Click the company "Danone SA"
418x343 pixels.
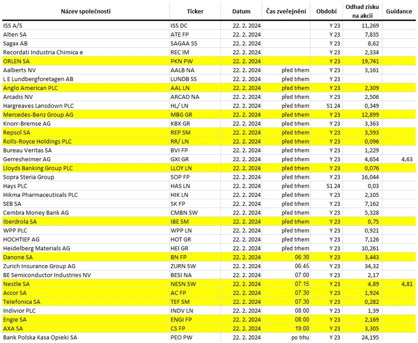tap(18, 257)
